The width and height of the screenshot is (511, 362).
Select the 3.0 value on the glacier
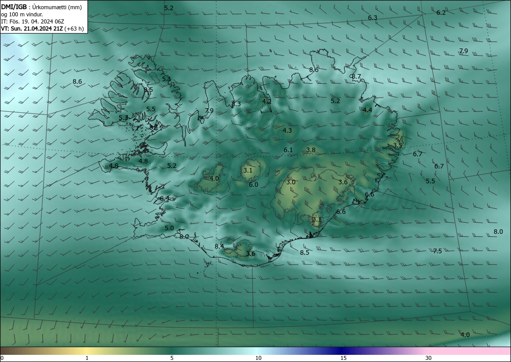click(x=291, y=182)
